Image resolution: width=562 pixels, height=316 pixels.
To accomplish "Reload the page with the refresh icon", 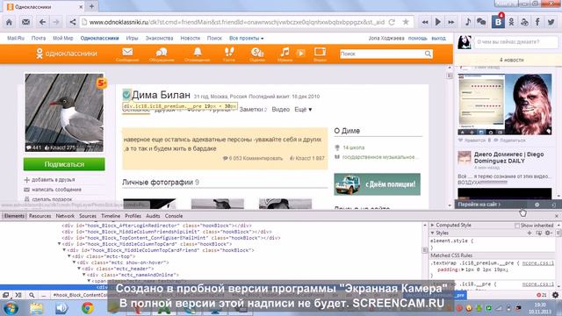I will coord(392,22).
